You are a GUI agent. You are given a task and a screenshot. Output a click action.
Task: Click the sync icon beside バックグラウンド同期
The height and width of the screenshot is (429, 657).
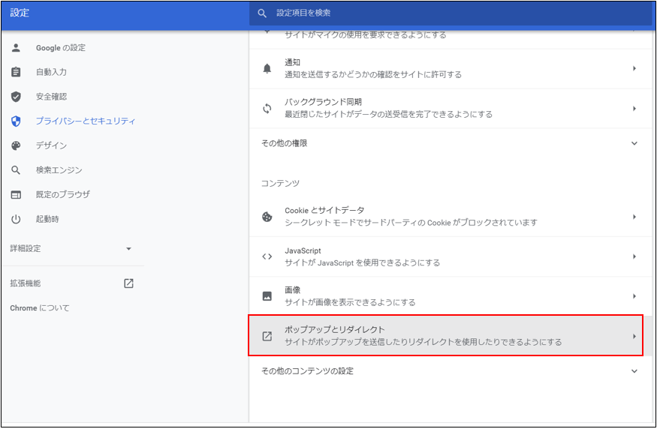pos(267,109)
